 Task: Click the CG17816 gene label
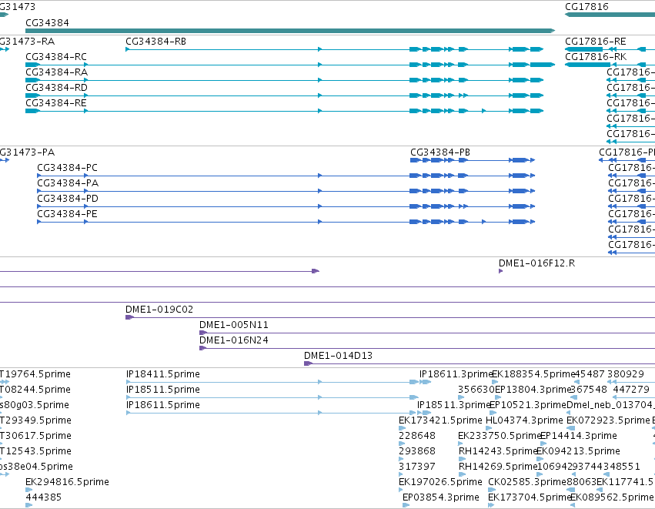[x=586, y=7]
